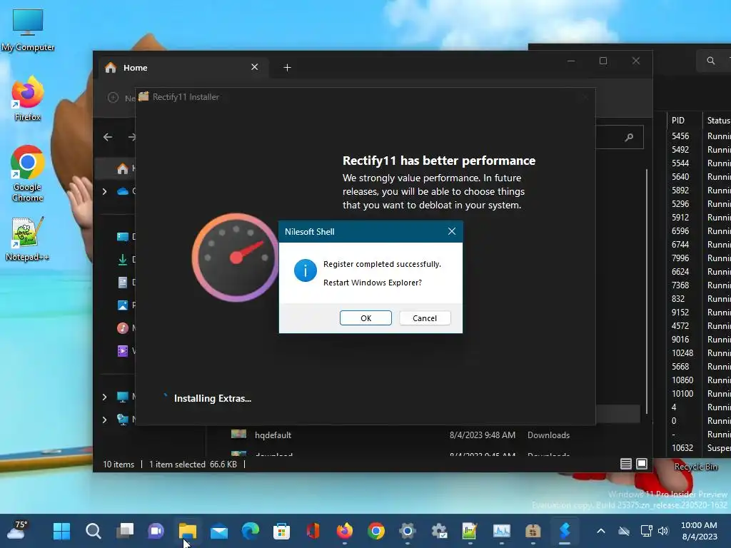Open Notepad++ from the taskbar
Image resolution: width=731 pixels, height=548 pixels.
[470, 531]
